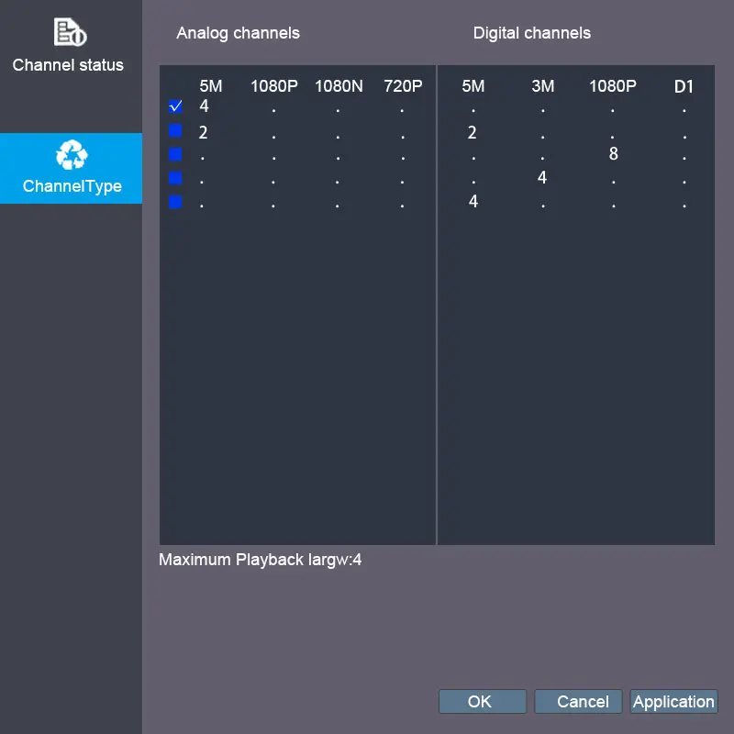The width and height of the screenshot is (734, 734).
Task: Click the digital 3M column header
Action: coord(543,86)
